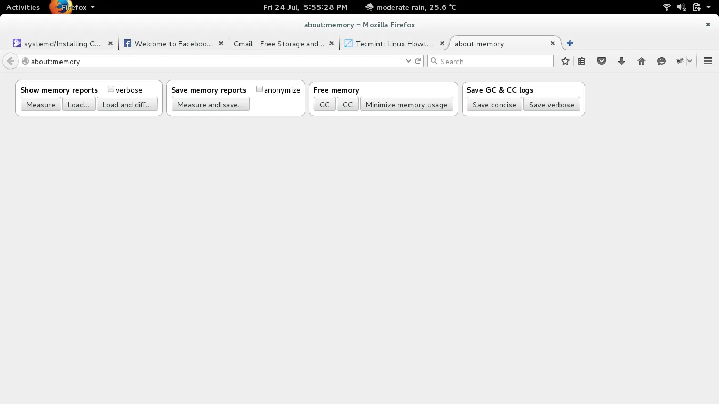Enable the verbose memory report option

point(111,89)
